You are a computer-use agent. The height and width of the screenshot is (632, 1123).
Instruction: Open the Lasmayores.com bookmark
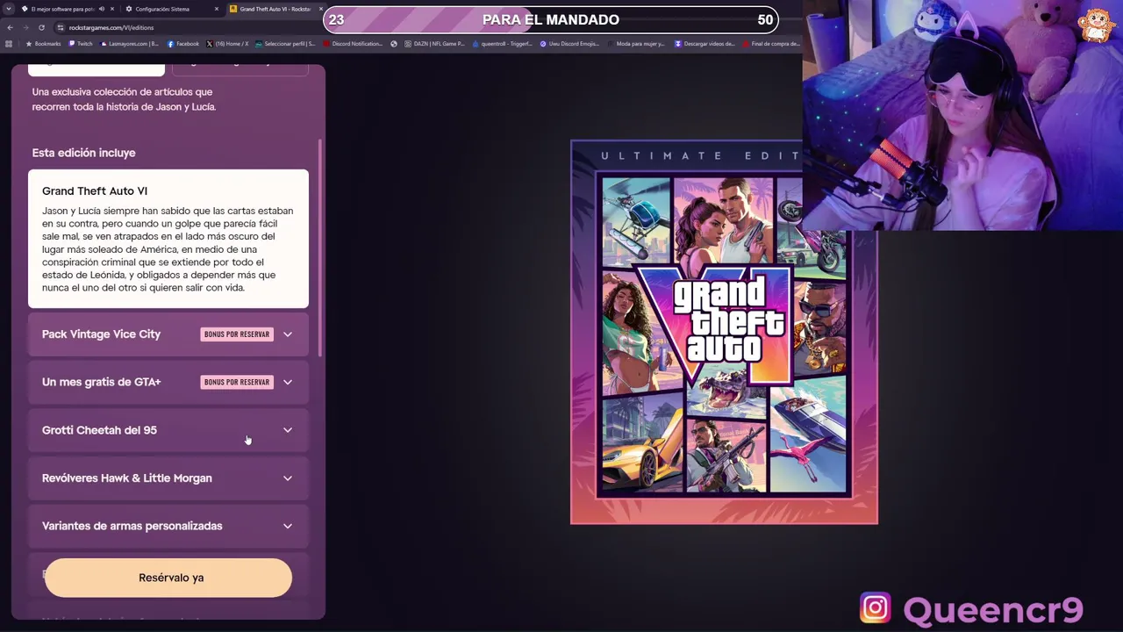point(129,44)
